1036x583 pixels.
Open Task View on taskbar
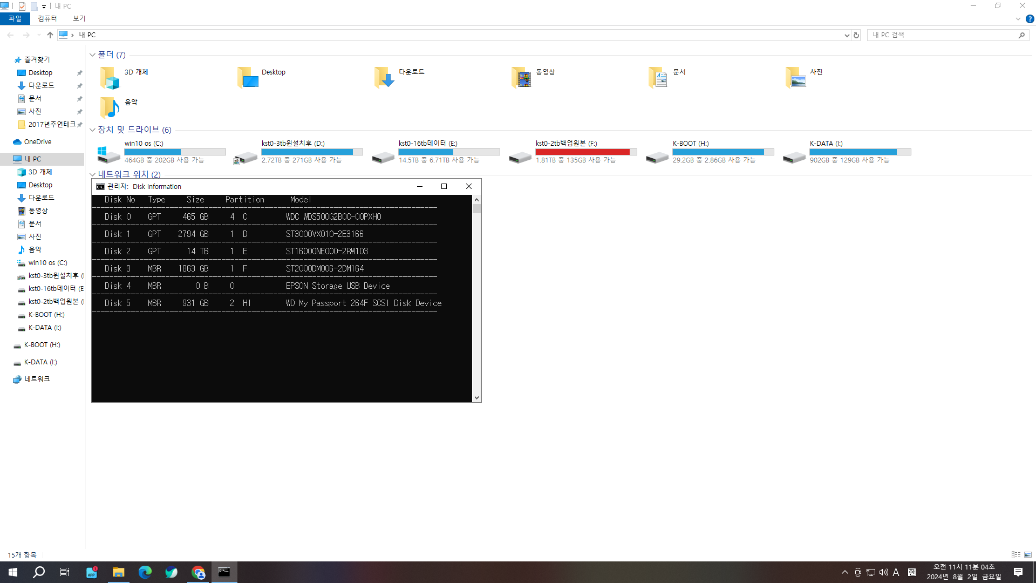coord(65,572)
